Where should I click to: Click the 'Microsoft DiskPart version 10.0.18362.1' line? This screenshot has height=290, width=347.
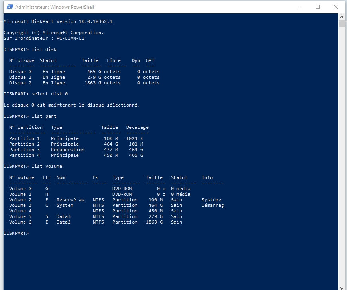(x=58, y=21)
